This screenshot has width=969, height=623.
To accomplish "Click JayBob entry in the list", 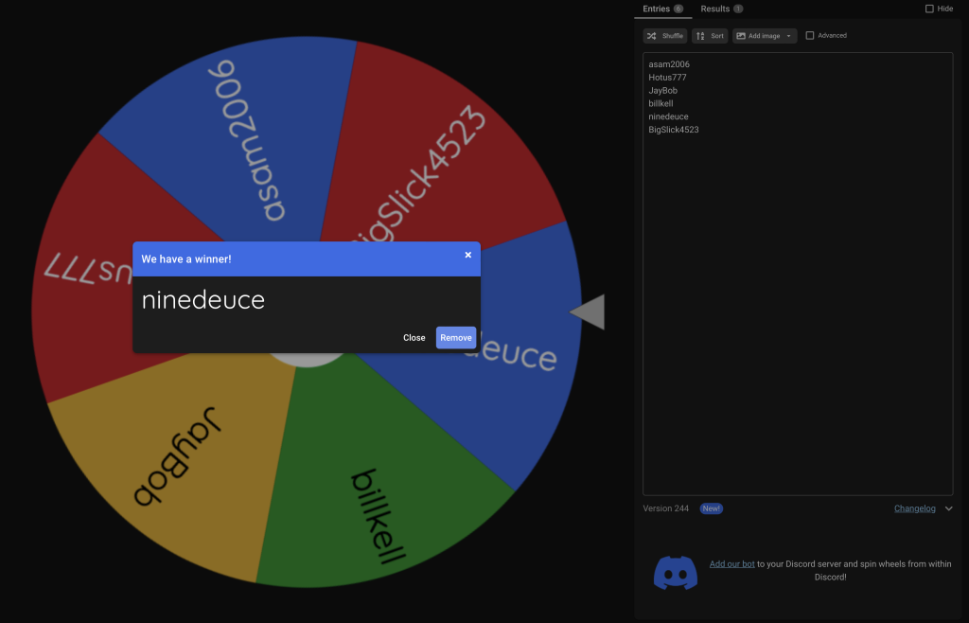I will [662, 90].
